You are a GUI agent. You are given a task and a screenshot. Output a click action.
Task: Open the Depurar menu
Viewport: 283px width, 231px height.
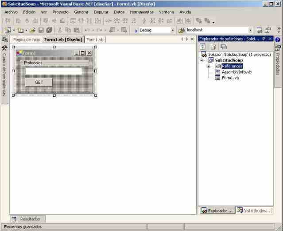(x=101, y=12)
